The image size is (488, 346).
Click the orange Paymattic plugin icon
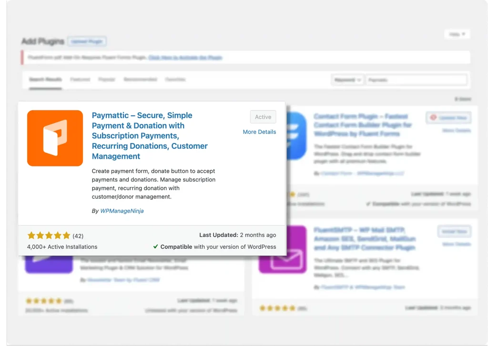[x=55, y=138]
